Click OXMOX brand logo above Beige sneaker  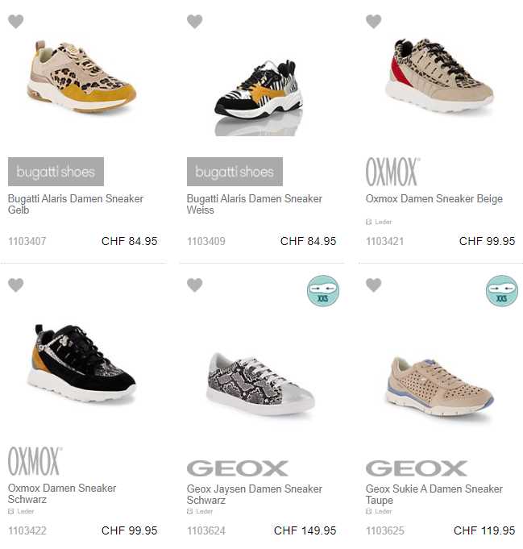[392, 172]
